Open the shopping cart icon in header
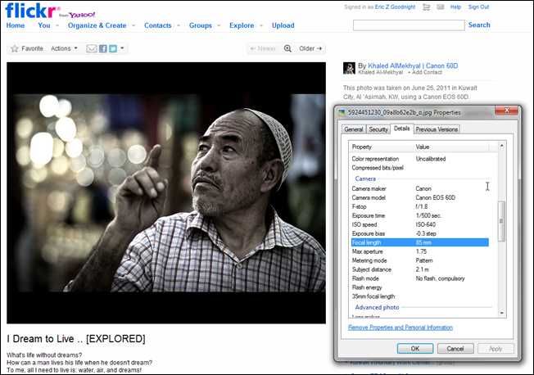The image size is (534, 375). 426,7
